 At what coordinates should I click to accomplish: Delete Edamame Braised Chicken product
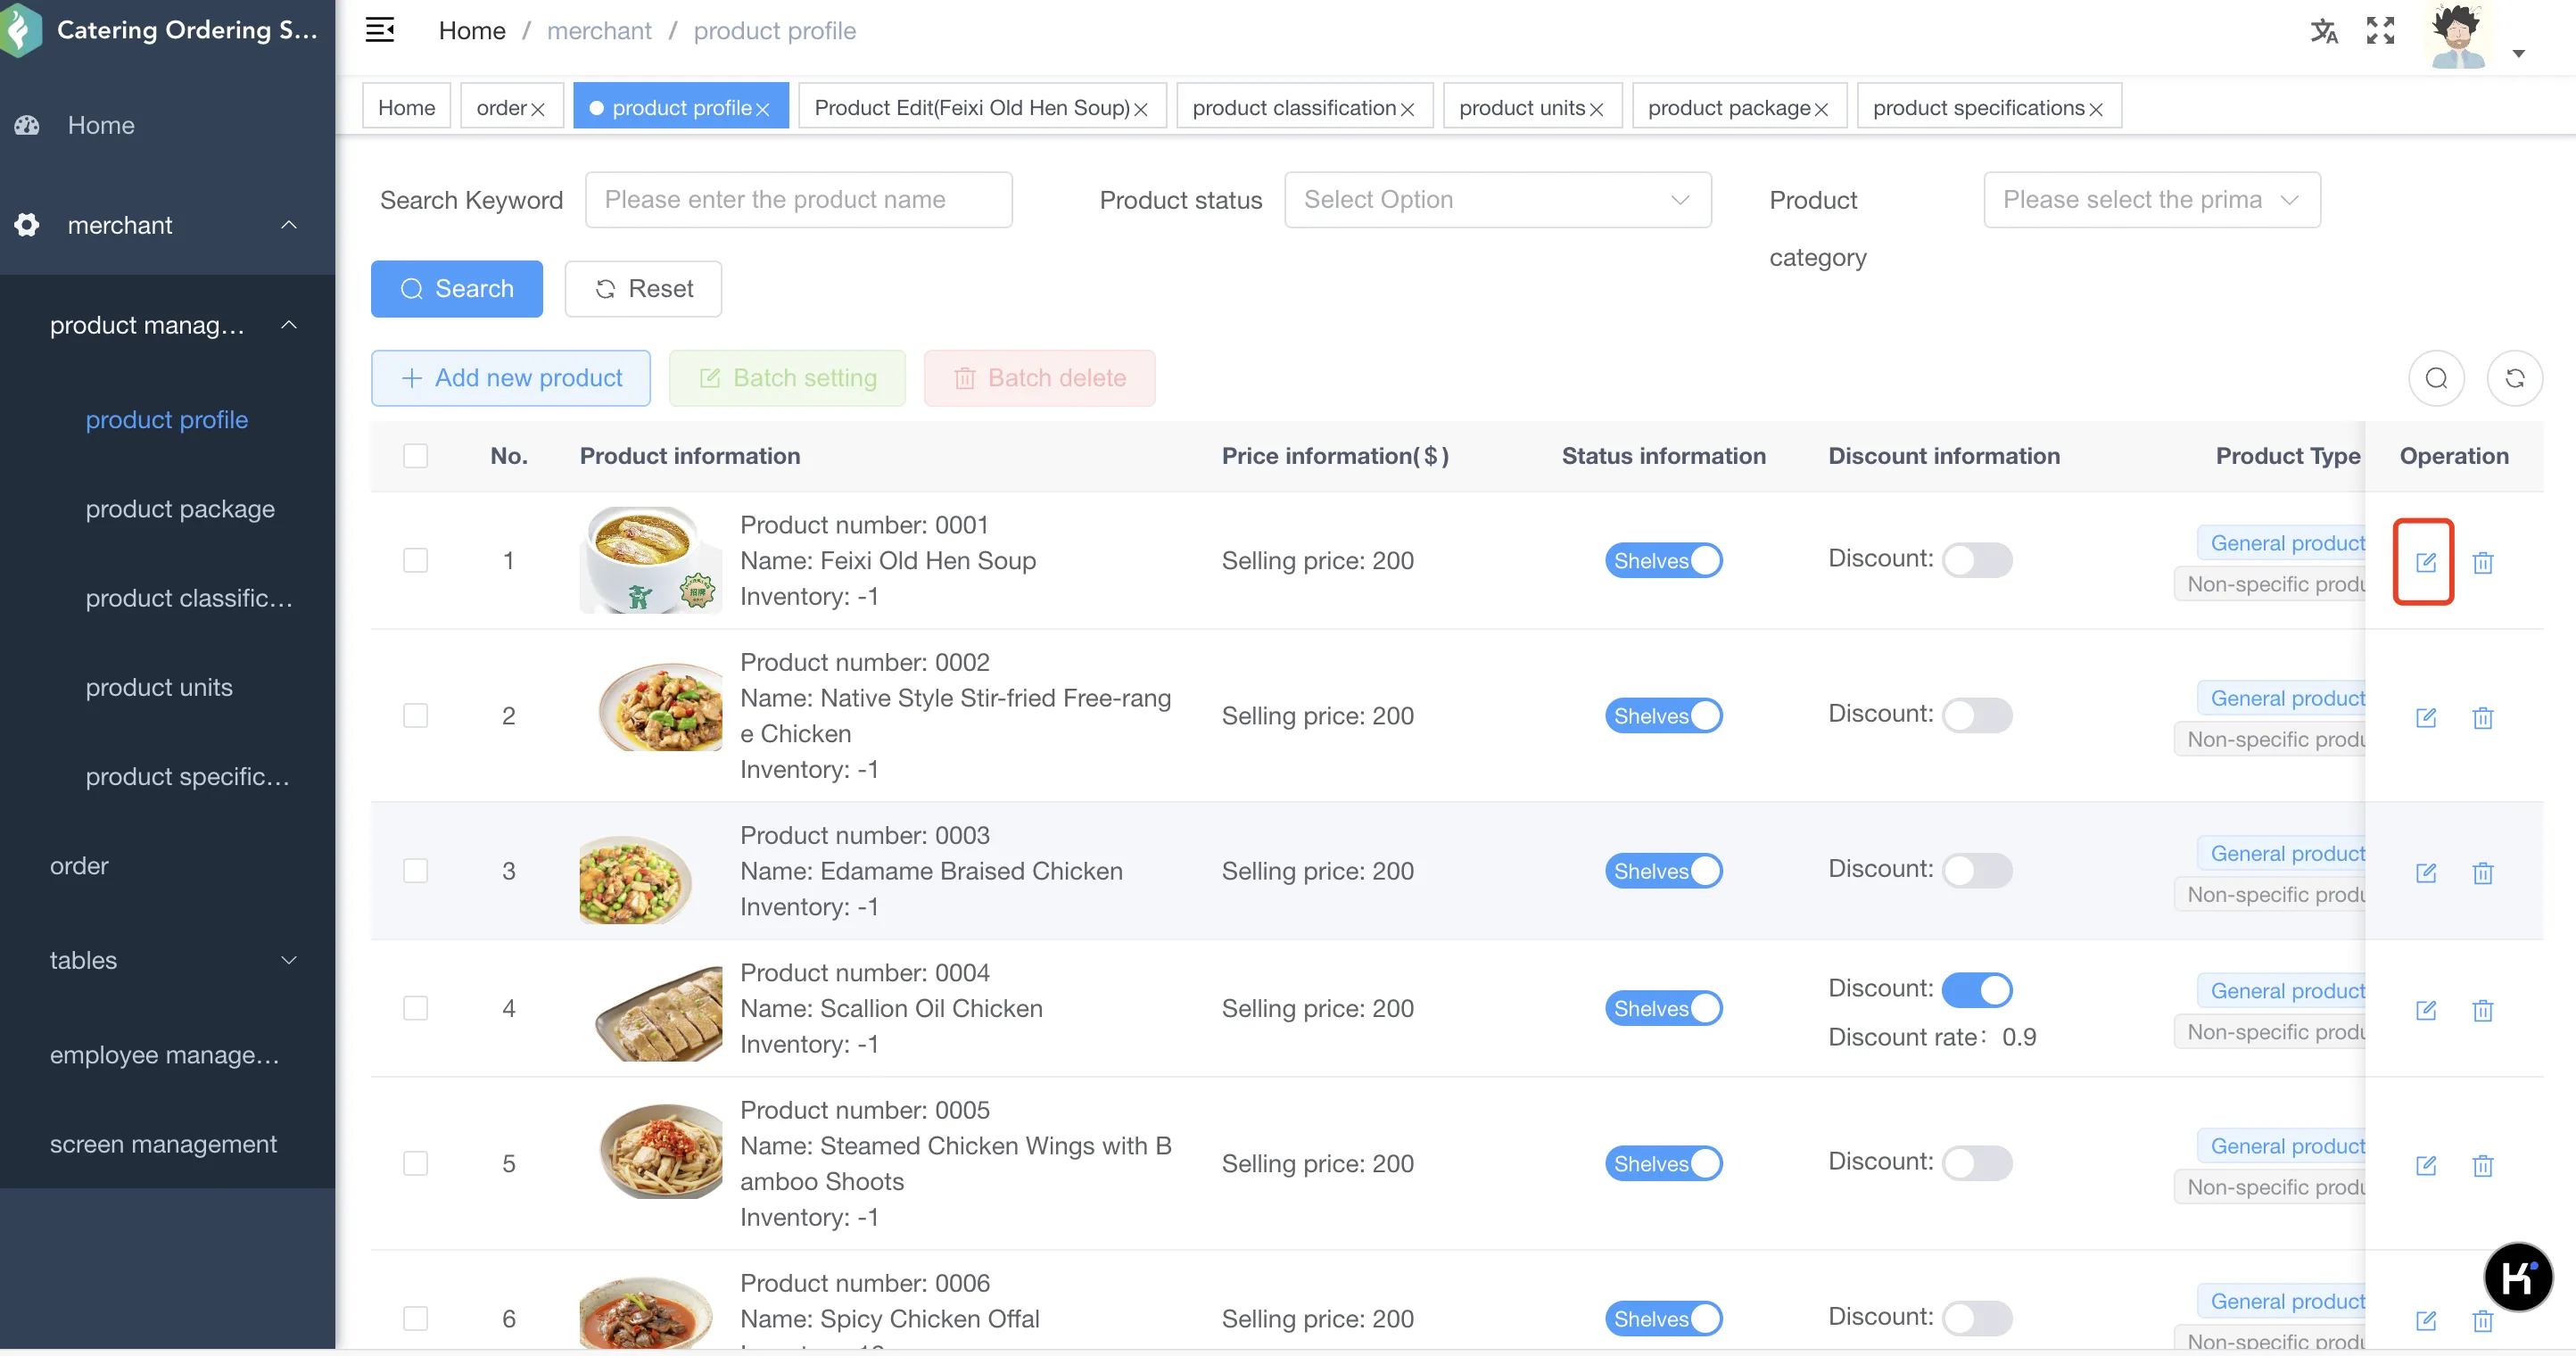(2482, 872)
